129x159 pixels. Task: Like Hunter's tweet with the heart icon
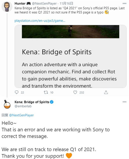[75, 92]
